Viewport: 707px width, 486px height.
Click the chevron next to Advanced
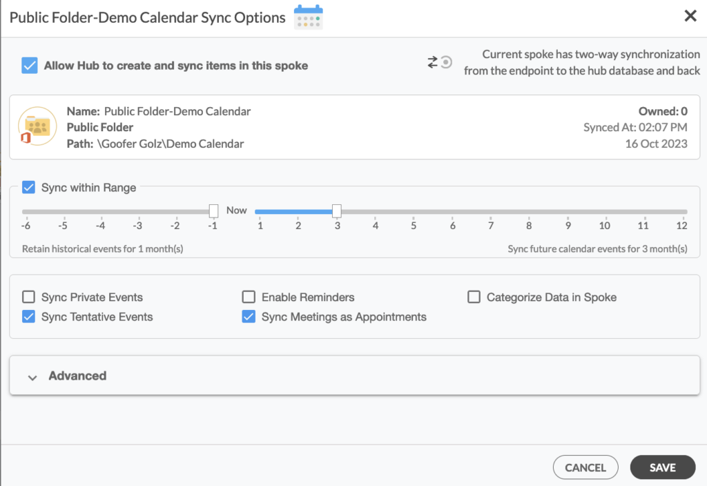32,378
